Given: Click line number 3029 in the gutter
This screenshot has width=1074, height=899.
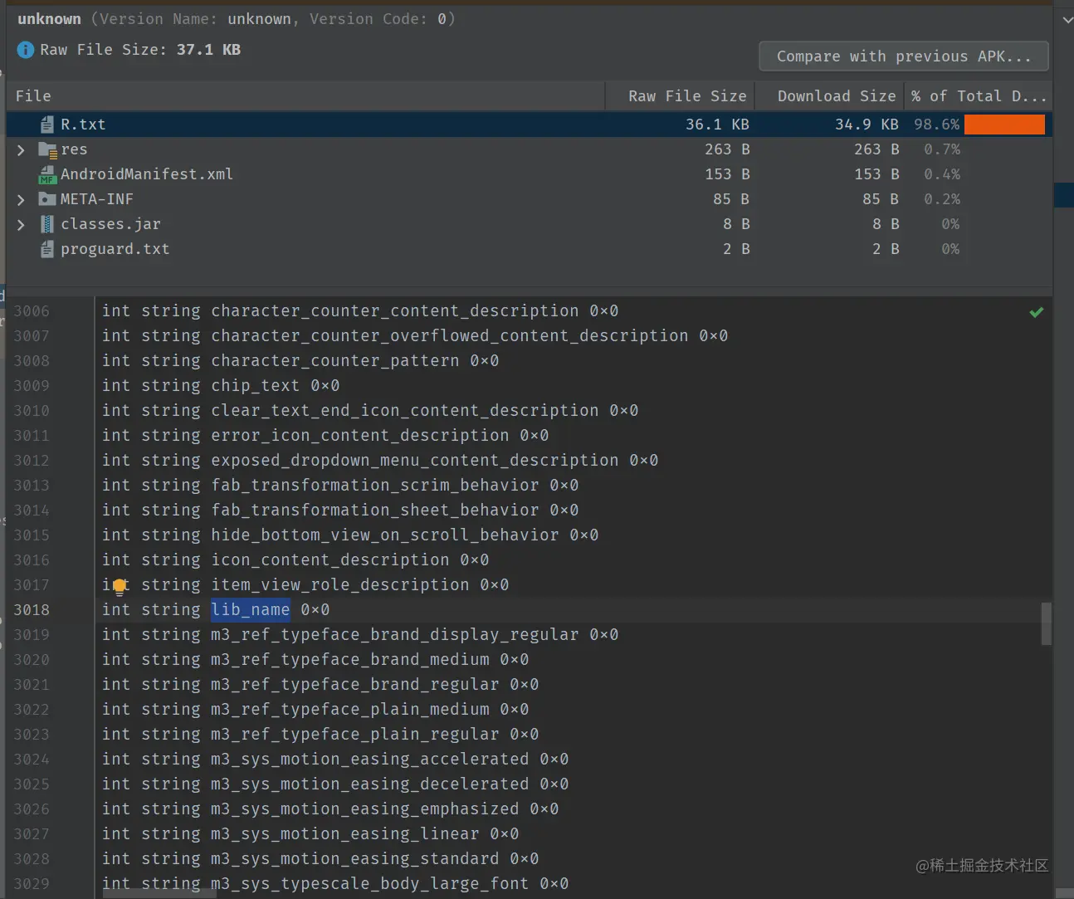Looking at the screenshot, I should coord(32,884).
